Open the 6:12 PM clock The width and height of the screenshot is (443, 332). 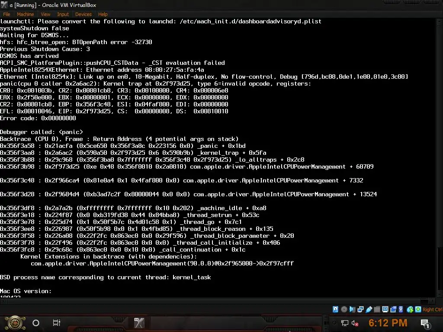(388, 322)
